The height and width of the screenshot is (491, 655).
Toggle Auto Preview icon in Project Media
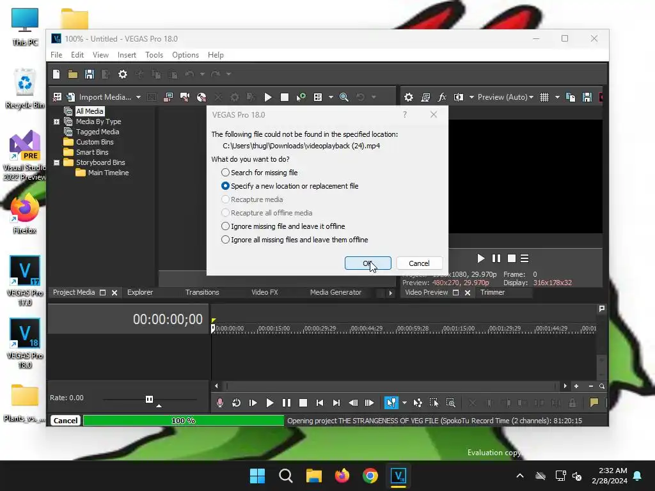[301, 97]
